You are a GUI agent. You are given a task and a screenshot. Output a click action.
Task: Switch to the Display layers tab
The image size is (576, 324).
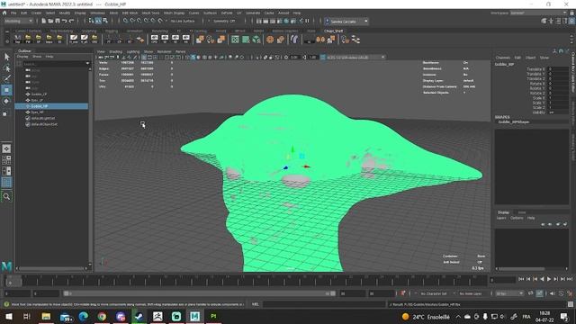coord(503,212)
